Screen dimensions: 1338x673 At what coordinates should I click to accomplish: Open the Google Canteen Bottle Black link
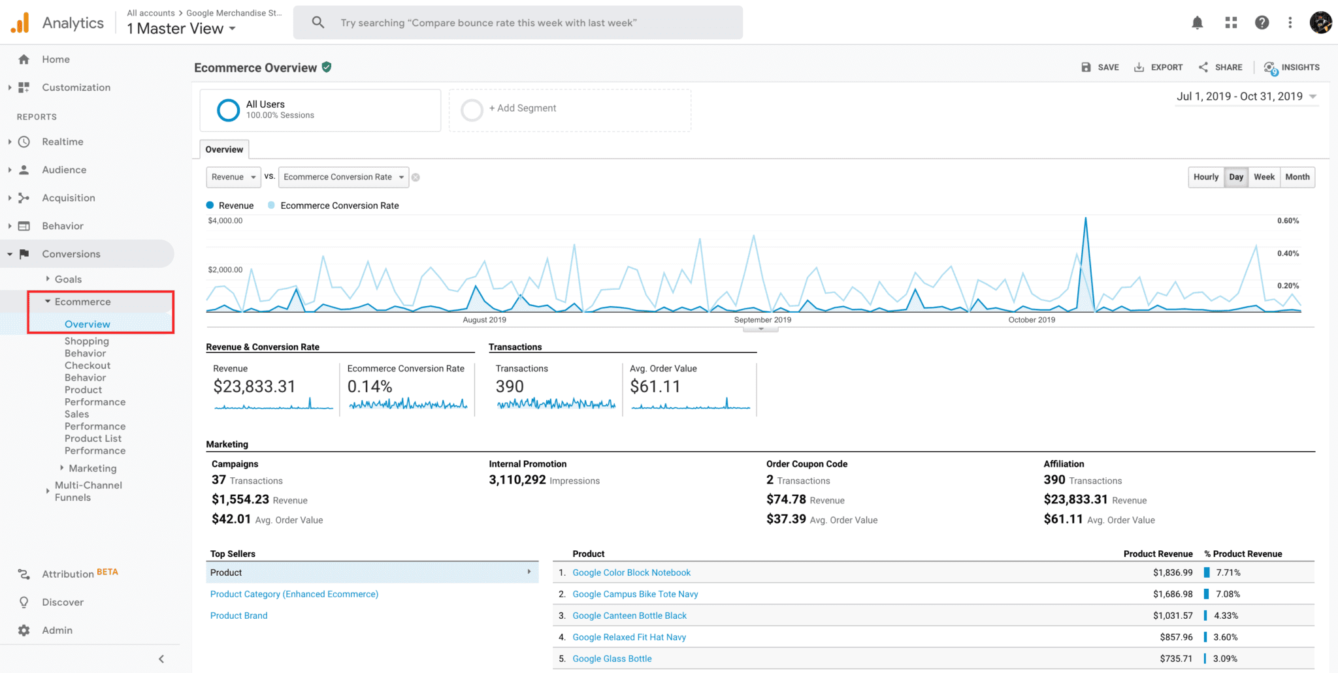click(x=629, y=616)
